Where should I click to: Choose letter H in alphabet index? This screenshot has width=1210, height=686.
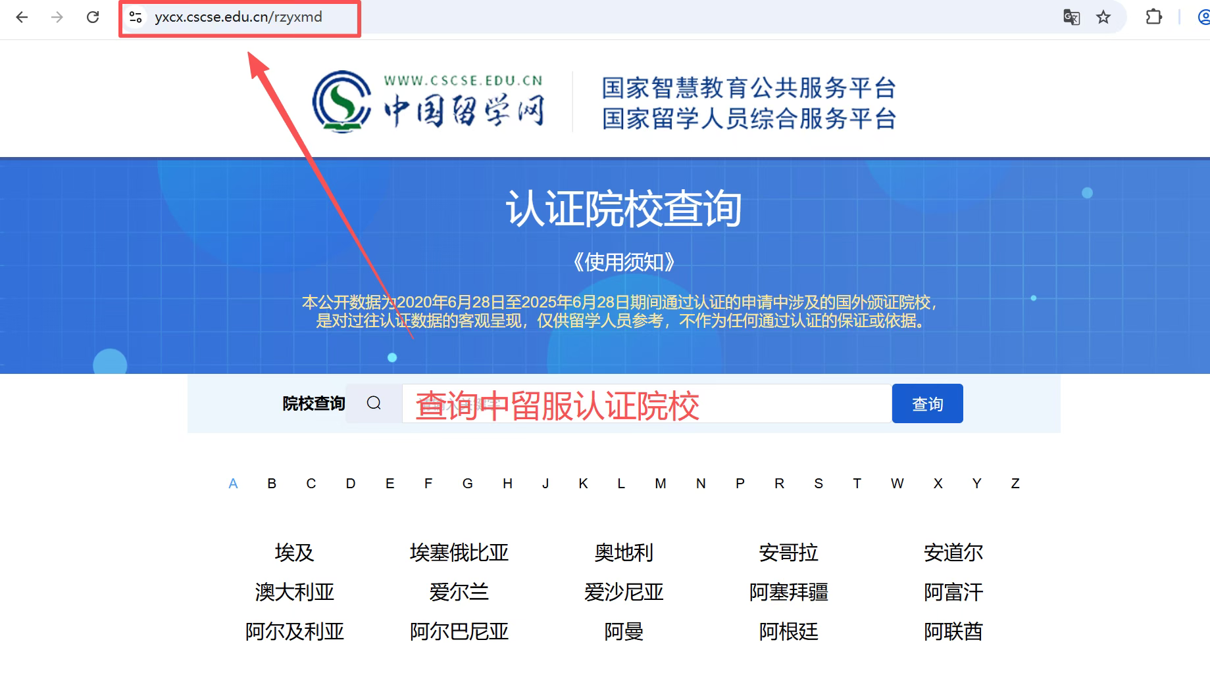tap(507, 484)
